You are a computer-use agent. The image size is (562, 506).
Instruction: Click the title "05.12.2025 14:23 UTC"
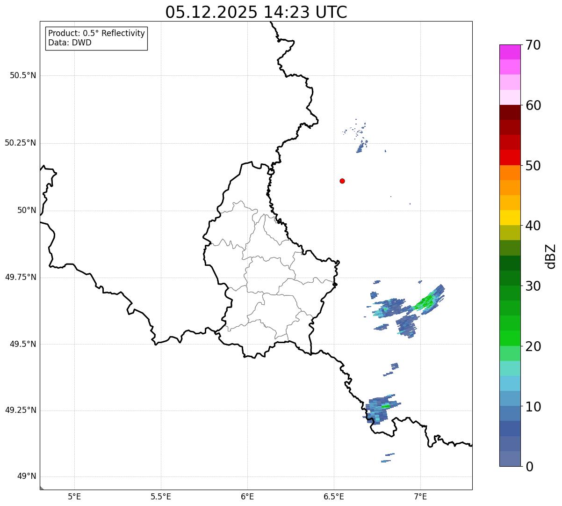[256, 12]
